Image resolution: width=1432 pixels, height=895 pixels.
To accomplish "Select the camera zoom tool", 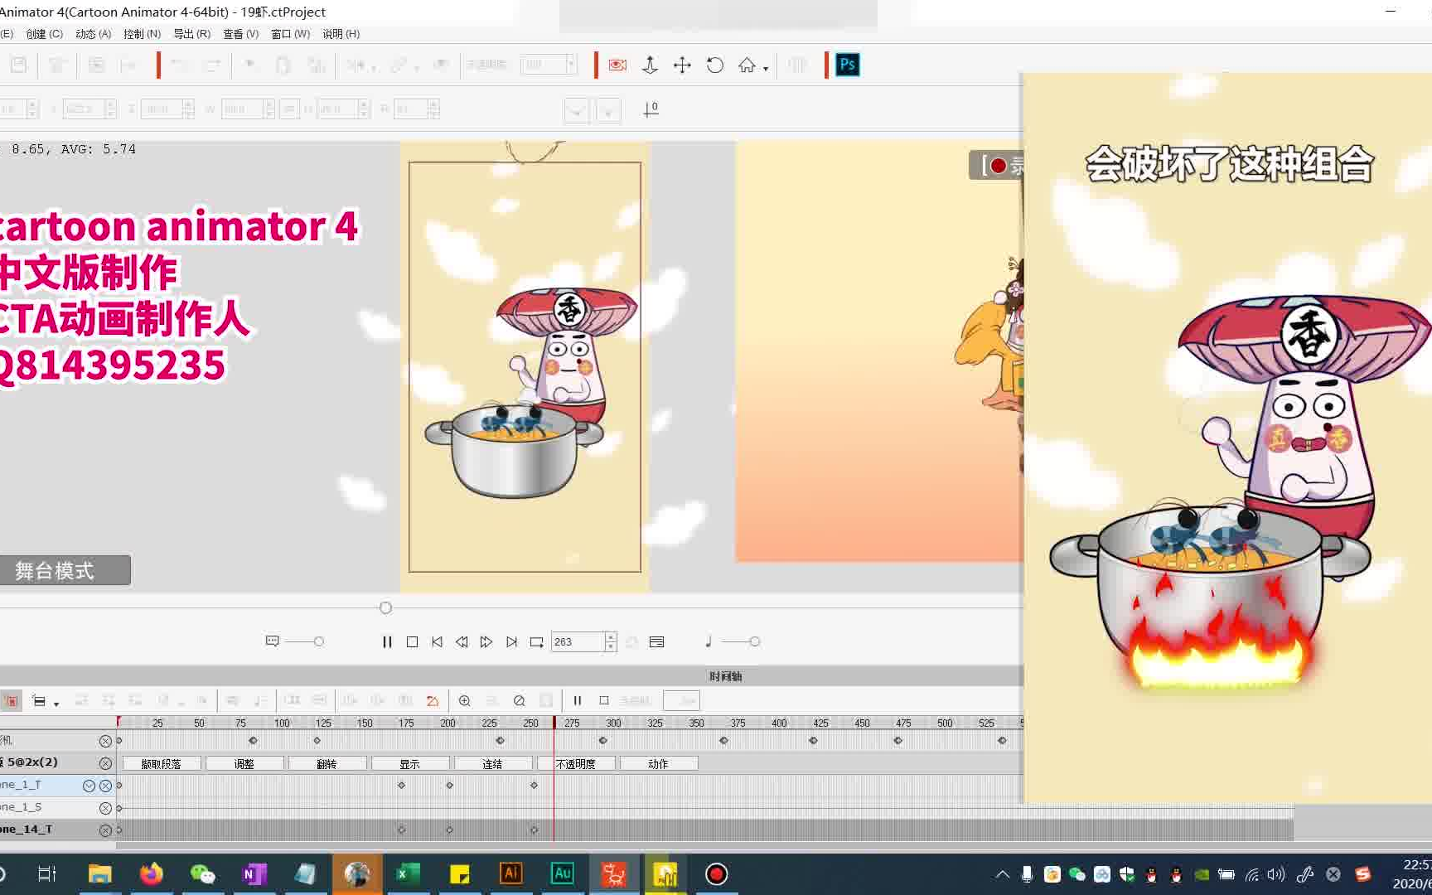I will 650,65.
